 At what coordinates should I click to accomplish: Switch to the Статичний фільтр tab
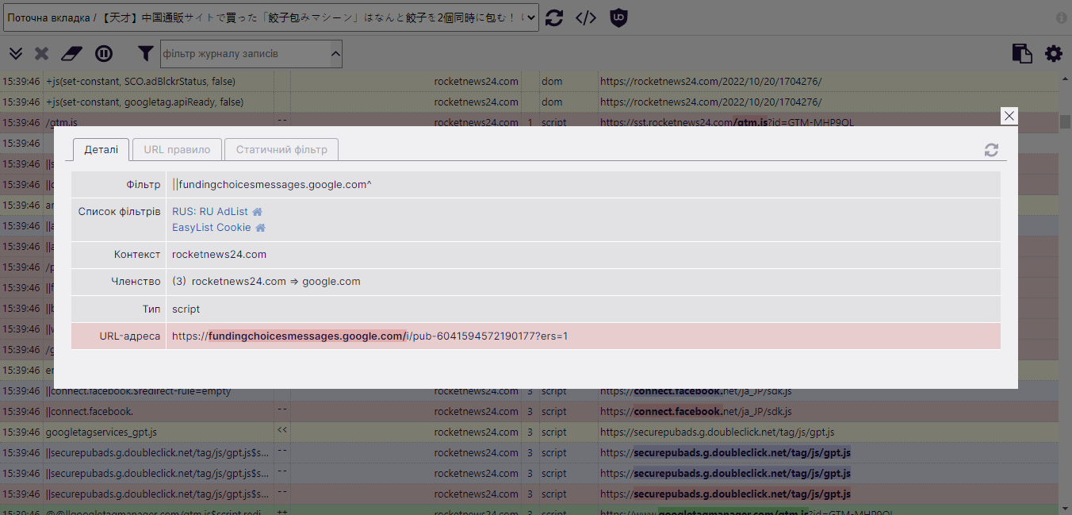(x=281, y=149)
